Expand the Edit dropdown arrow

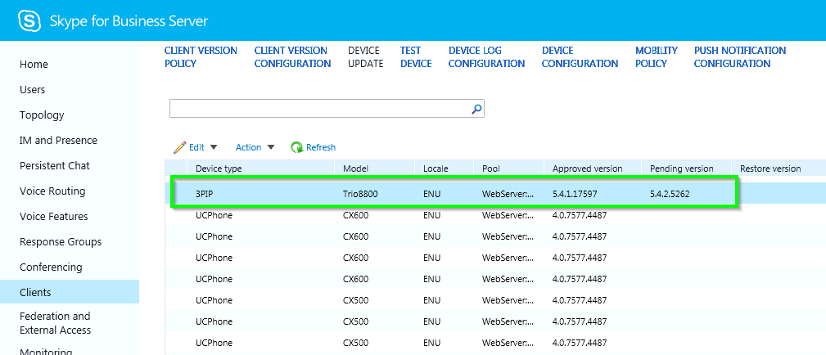coord(214,147)
